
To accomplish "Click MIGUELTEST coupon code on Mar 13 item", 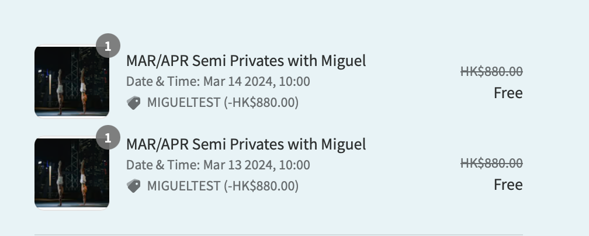I will 183,186.
